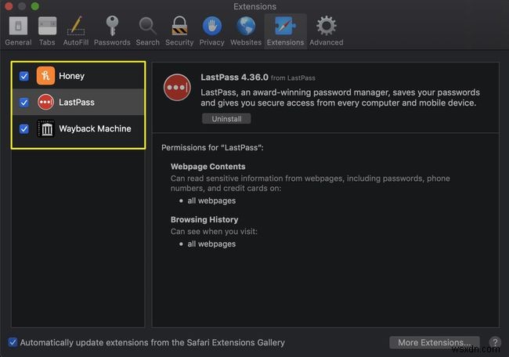
Task: Click 'all webpages' under Webpage Contents
Action: (x=211, y=201)
